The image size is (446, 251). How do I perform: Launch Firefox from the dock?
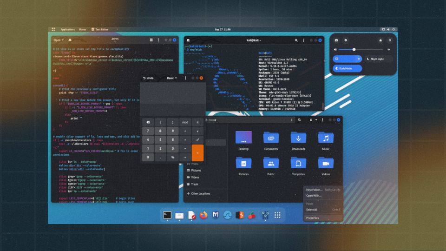203,215
